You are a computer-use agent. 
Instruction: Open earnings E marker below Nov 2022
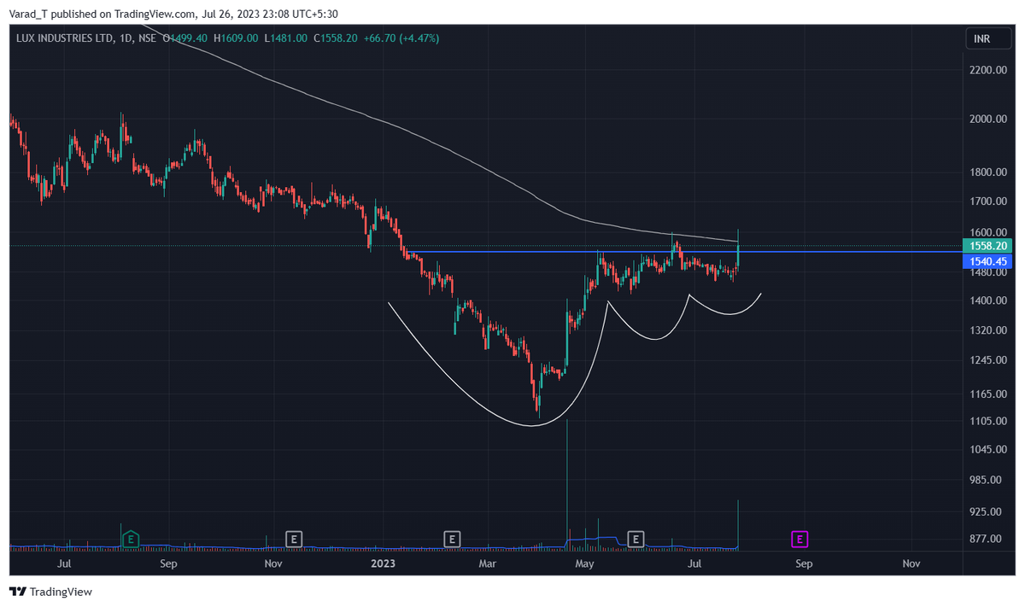tap(293, 539)
